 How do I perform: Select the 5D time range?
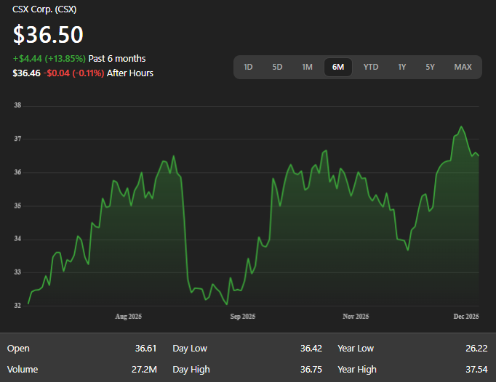pos(277,67)
